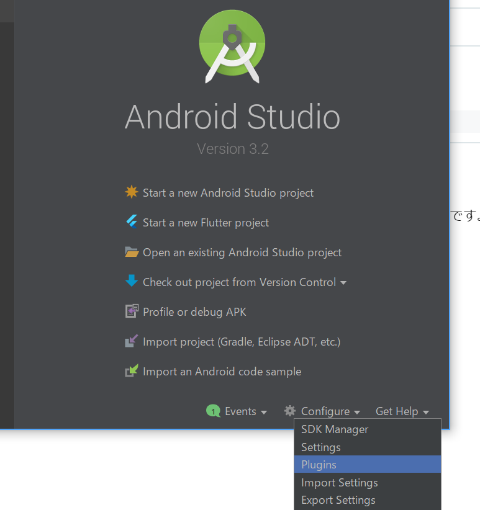
Task: Select Export Settings menu entry
Action: (368, 500)
